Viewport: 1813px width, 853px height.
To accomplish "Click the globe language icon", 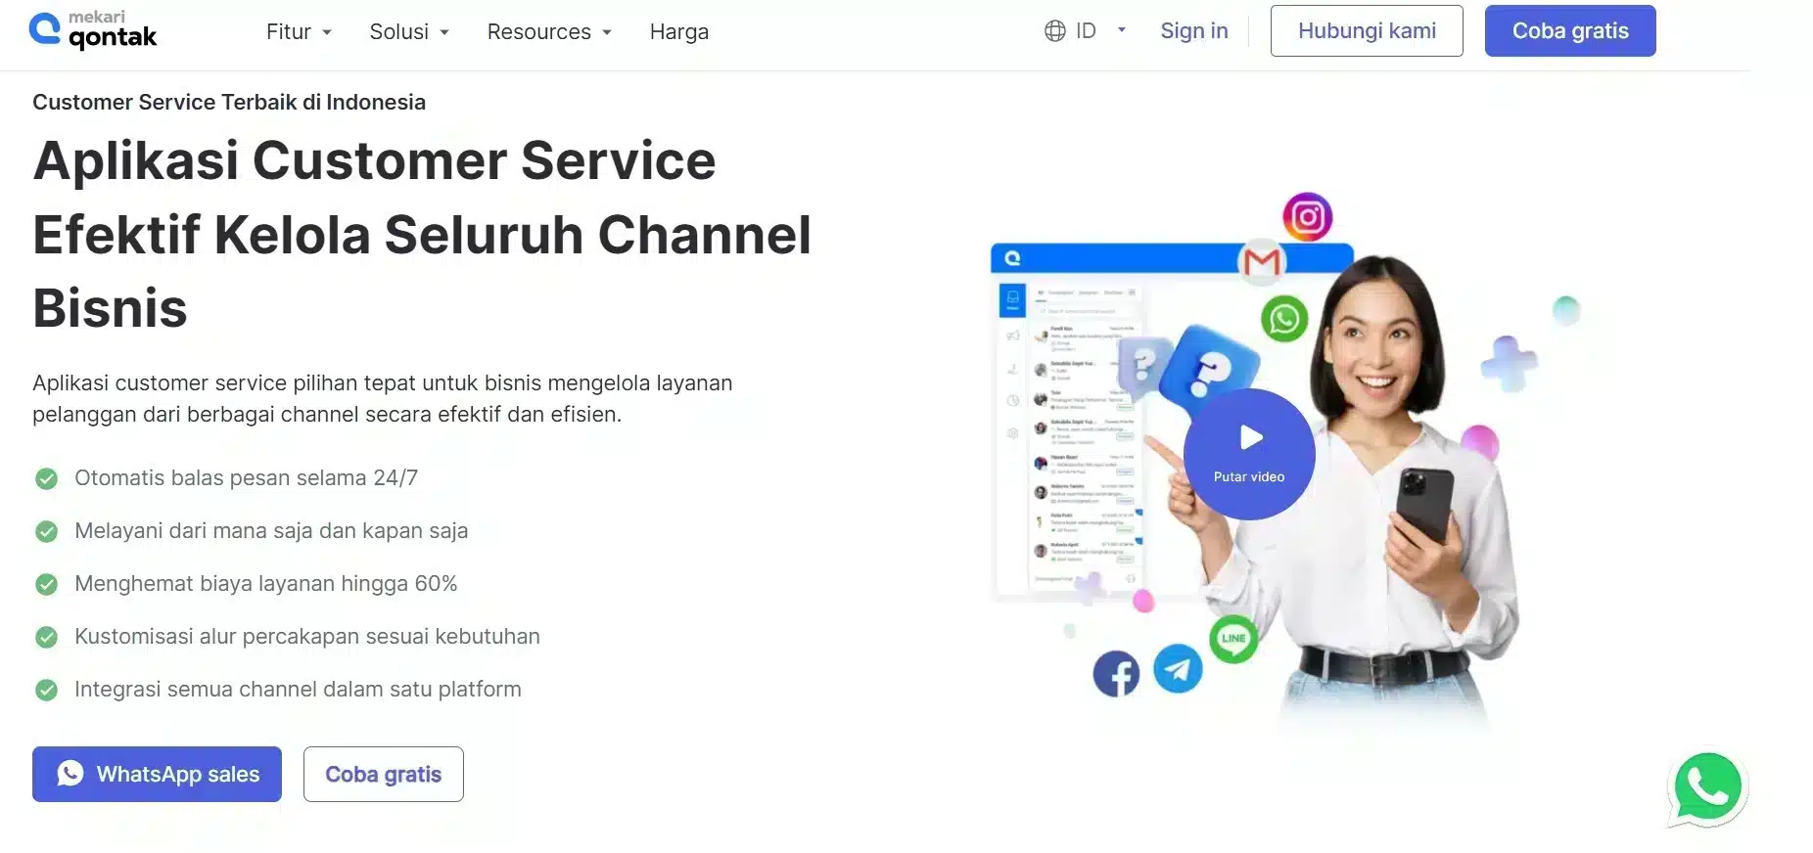I will point(1054,31).
